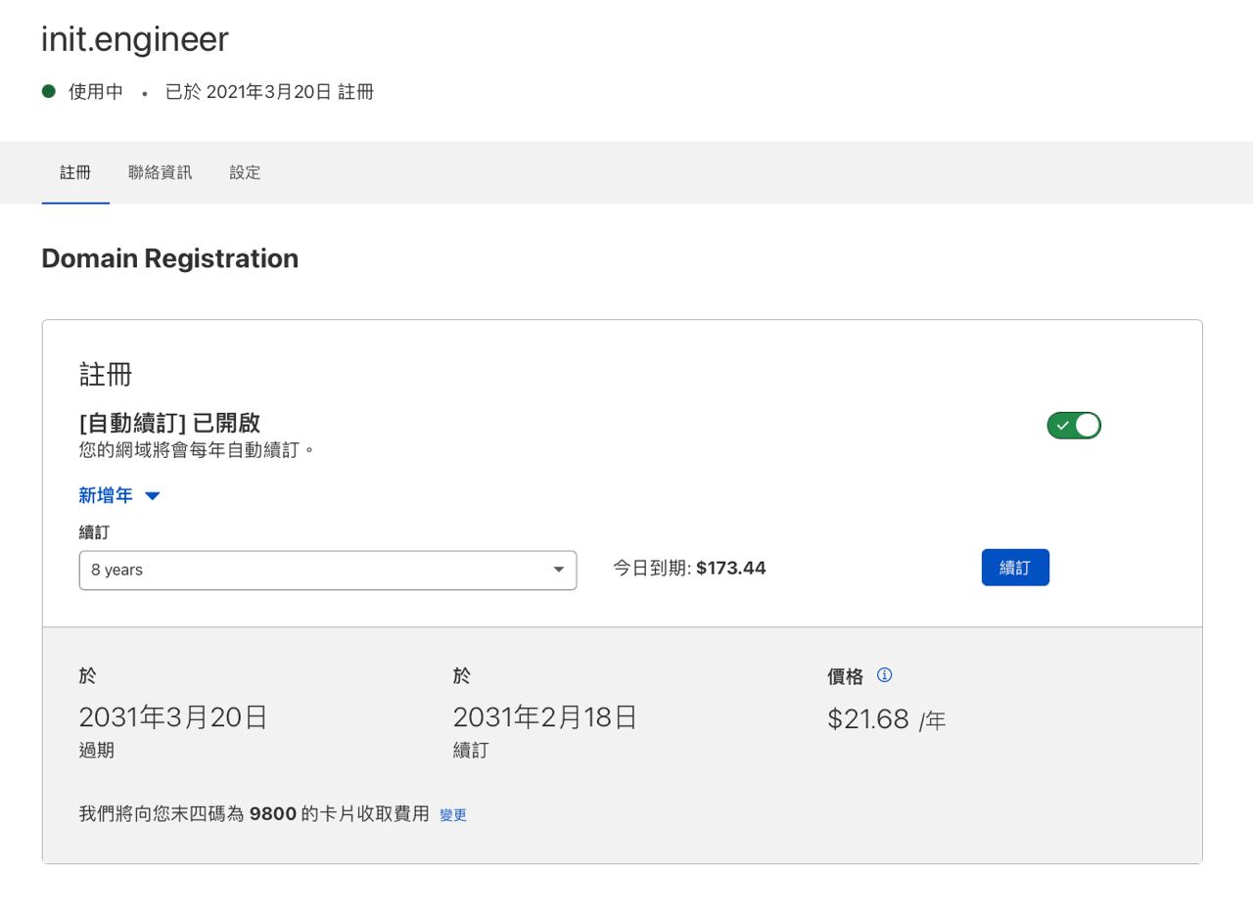Toggle the 自動續訂 auto-renew switch
The height and width of the screenshot is (917, 1253).
pyautogui.click(x=1074, y=426)
